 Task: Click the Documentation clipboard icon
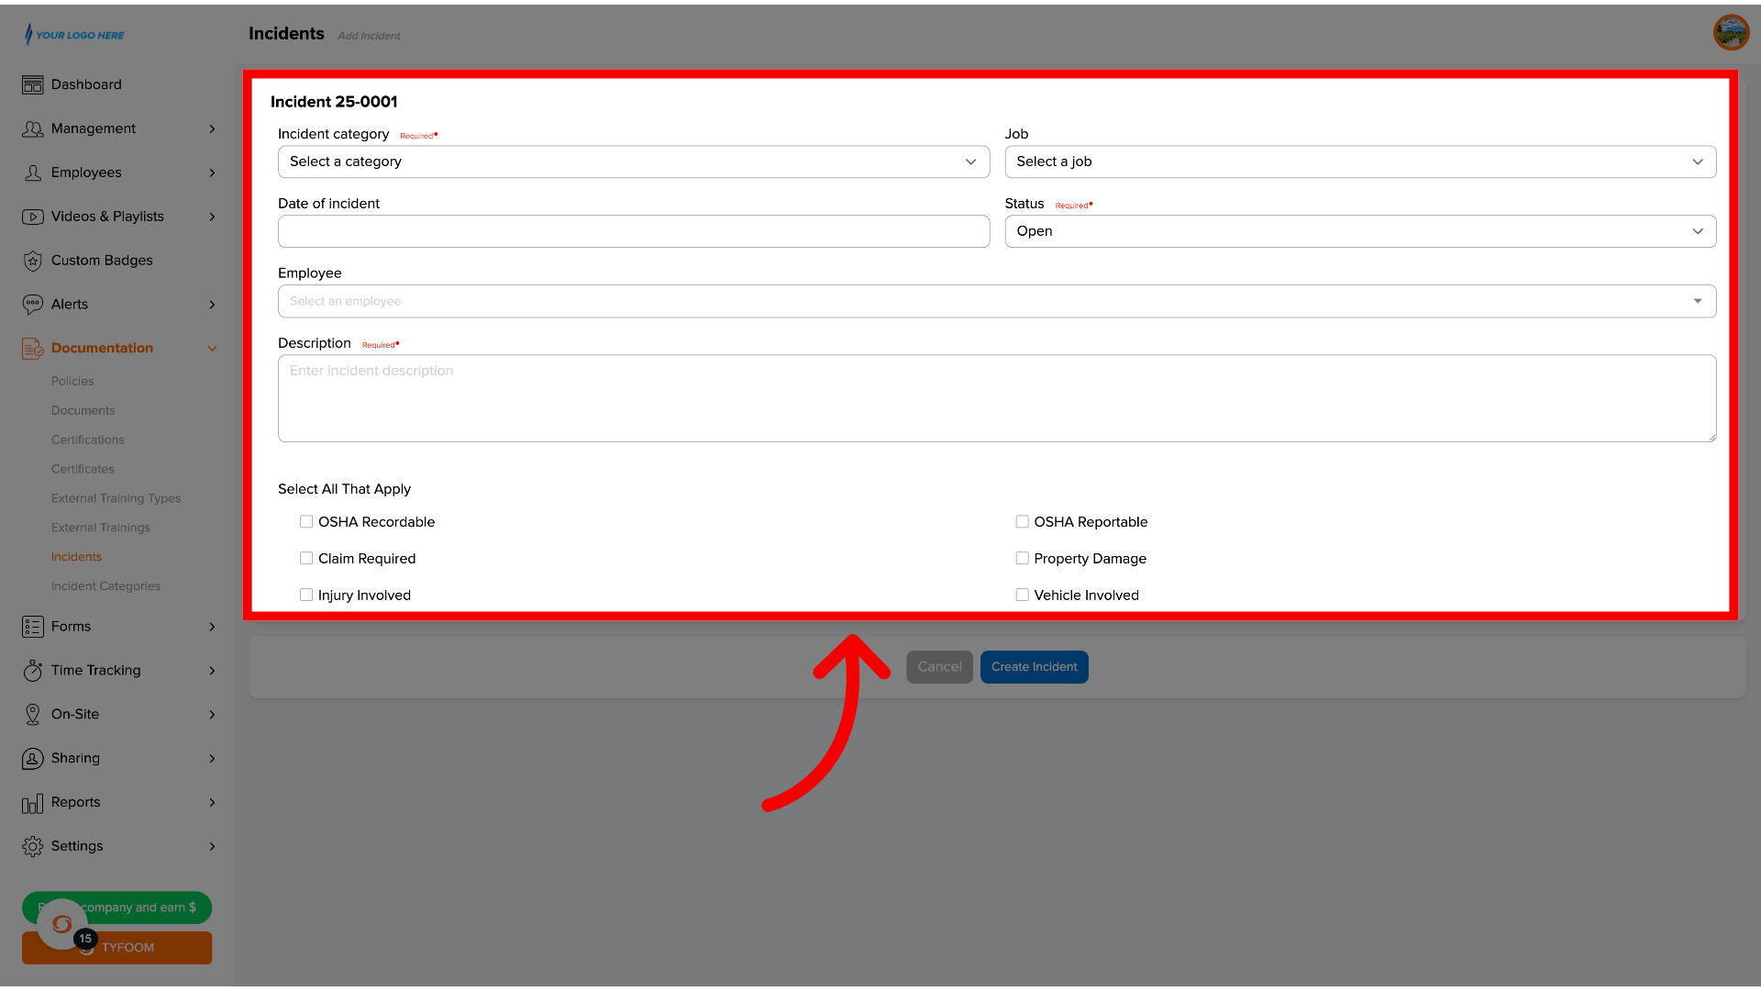[33, 348]
